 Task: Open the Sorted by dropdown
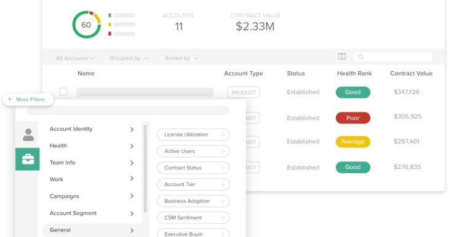point(182,58)
